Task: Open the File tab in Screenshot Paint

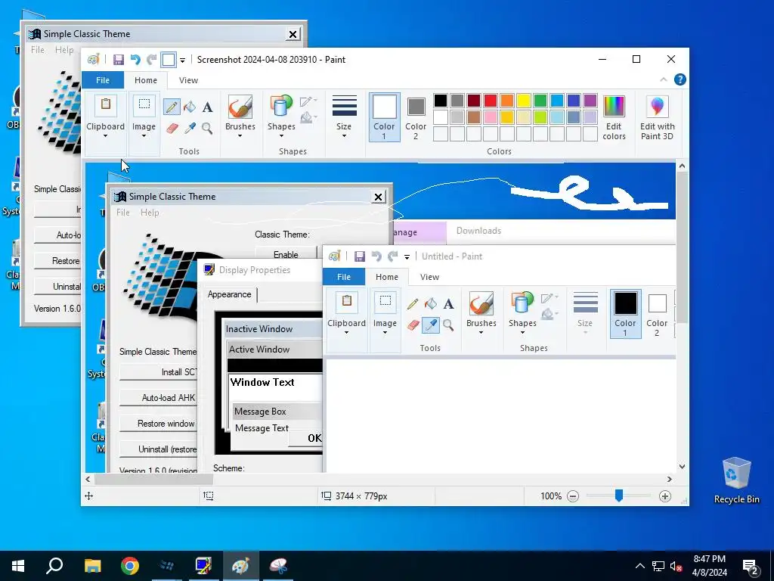Action: pos(103,80)
